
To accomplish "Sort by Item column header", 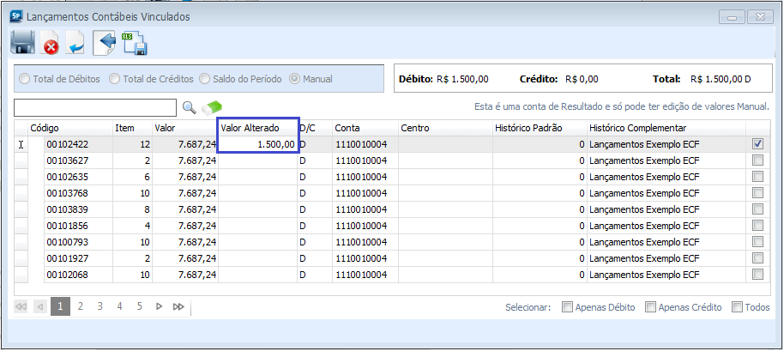I will tap(132, 128).
